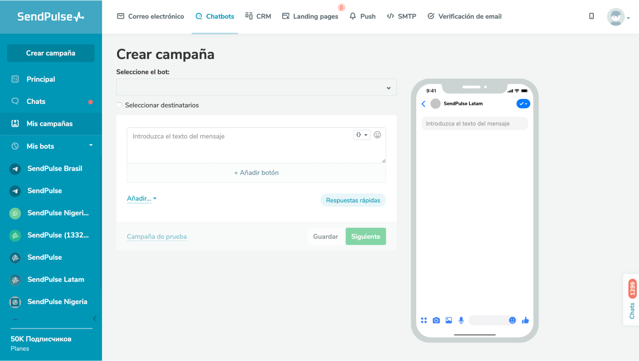639x361 pixels.
Task: Open the Chats 1299 side widget
Action: coord(632,300)
